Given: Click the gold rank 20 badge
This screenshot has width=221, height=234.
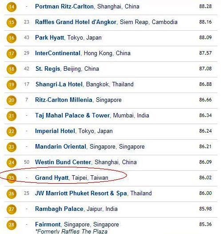Looking at the screenshot, I should [x=12, y=100].
